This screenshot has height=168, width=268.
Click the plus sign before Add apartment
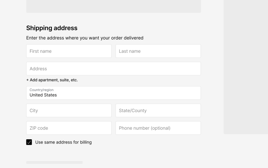pyautogui.click(x=27, y=80)
